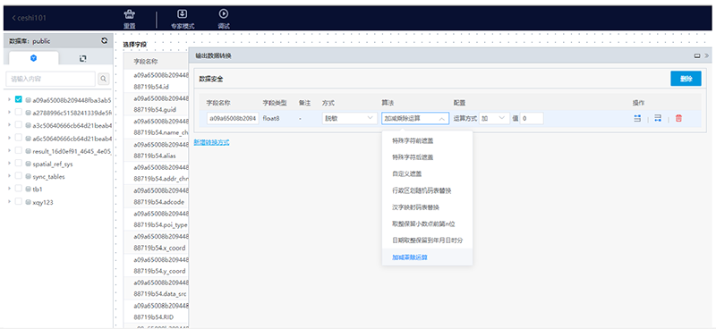Check table spatial_ref_sys
Screen dimensions: 716x329
coord(19,163)
